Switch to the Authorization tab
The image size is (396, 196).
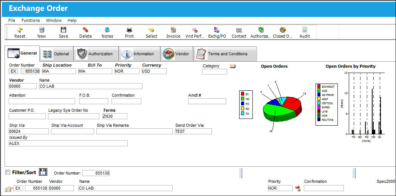click(96, 54)
